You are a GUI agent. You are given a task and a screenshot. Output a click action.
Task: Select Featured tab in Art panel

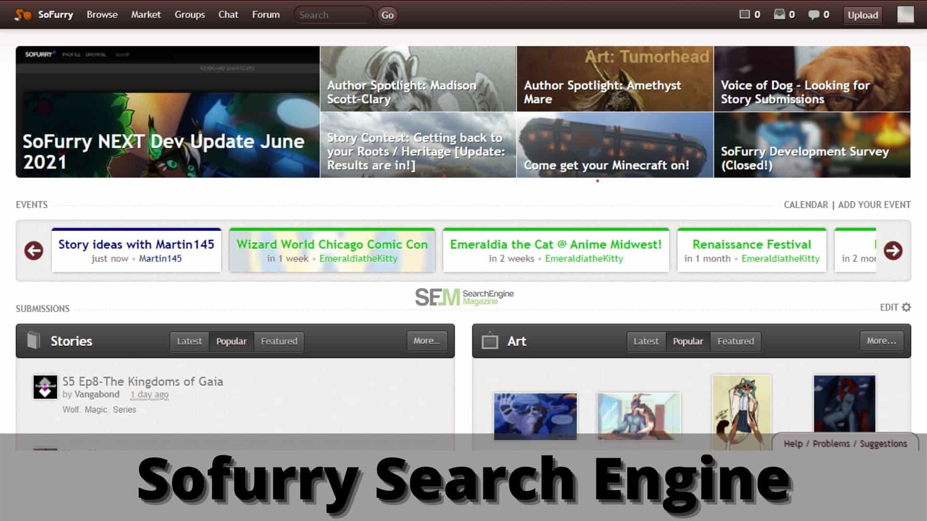click(735, 341)
